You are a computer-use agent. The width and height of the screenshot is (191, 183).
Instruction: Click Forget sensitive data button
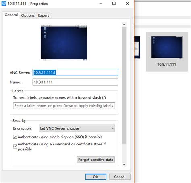[x=96, y=160]
